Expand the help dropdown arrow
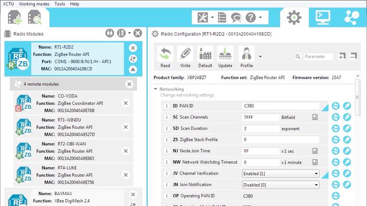Viewport: 367px width, 206px height. click(x=260, y=17)
